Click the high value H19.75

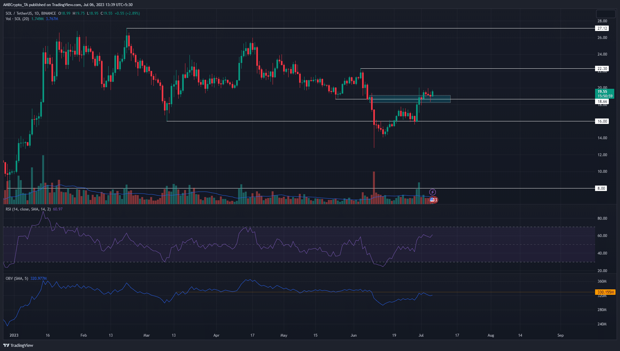coord(79,13)
